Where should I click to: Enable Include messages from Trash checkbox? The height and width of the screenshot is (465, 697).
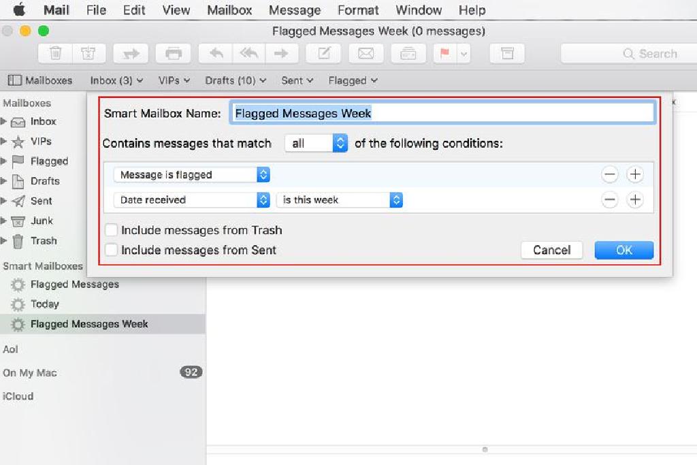point(111,230)
